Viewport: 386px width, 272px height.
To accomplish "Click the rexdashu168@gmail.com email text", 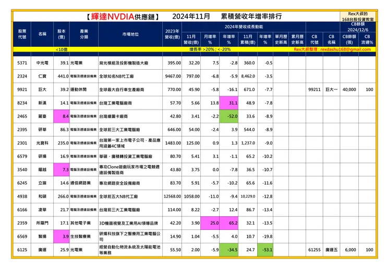I will (x=345, y=49).
